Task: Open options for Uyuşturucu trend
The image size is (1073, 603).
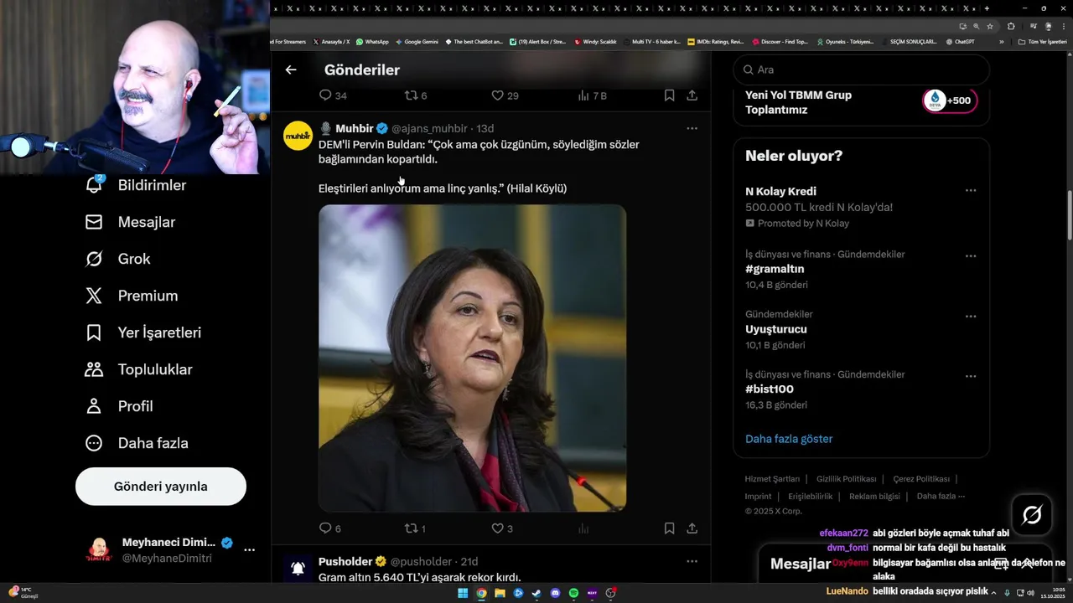Action: [x=971, y=317]
